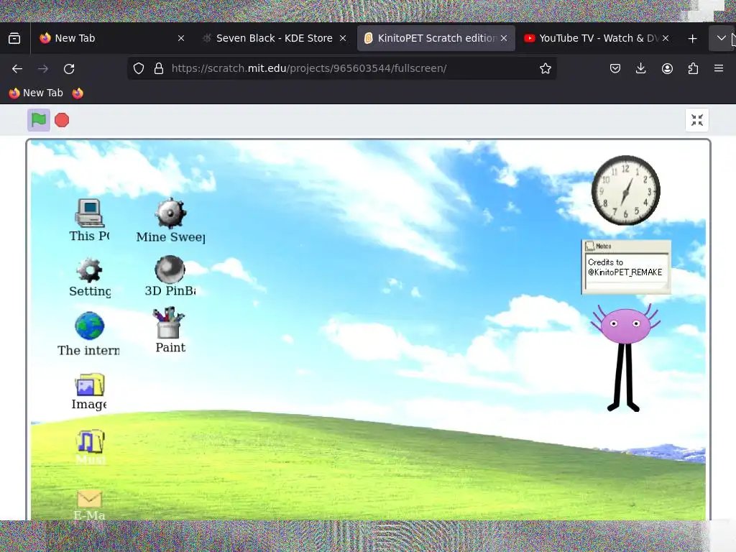Image resolution: width=736 pixels, height=552 pixels.
Task: Click the red stop button
Action: 62,120
